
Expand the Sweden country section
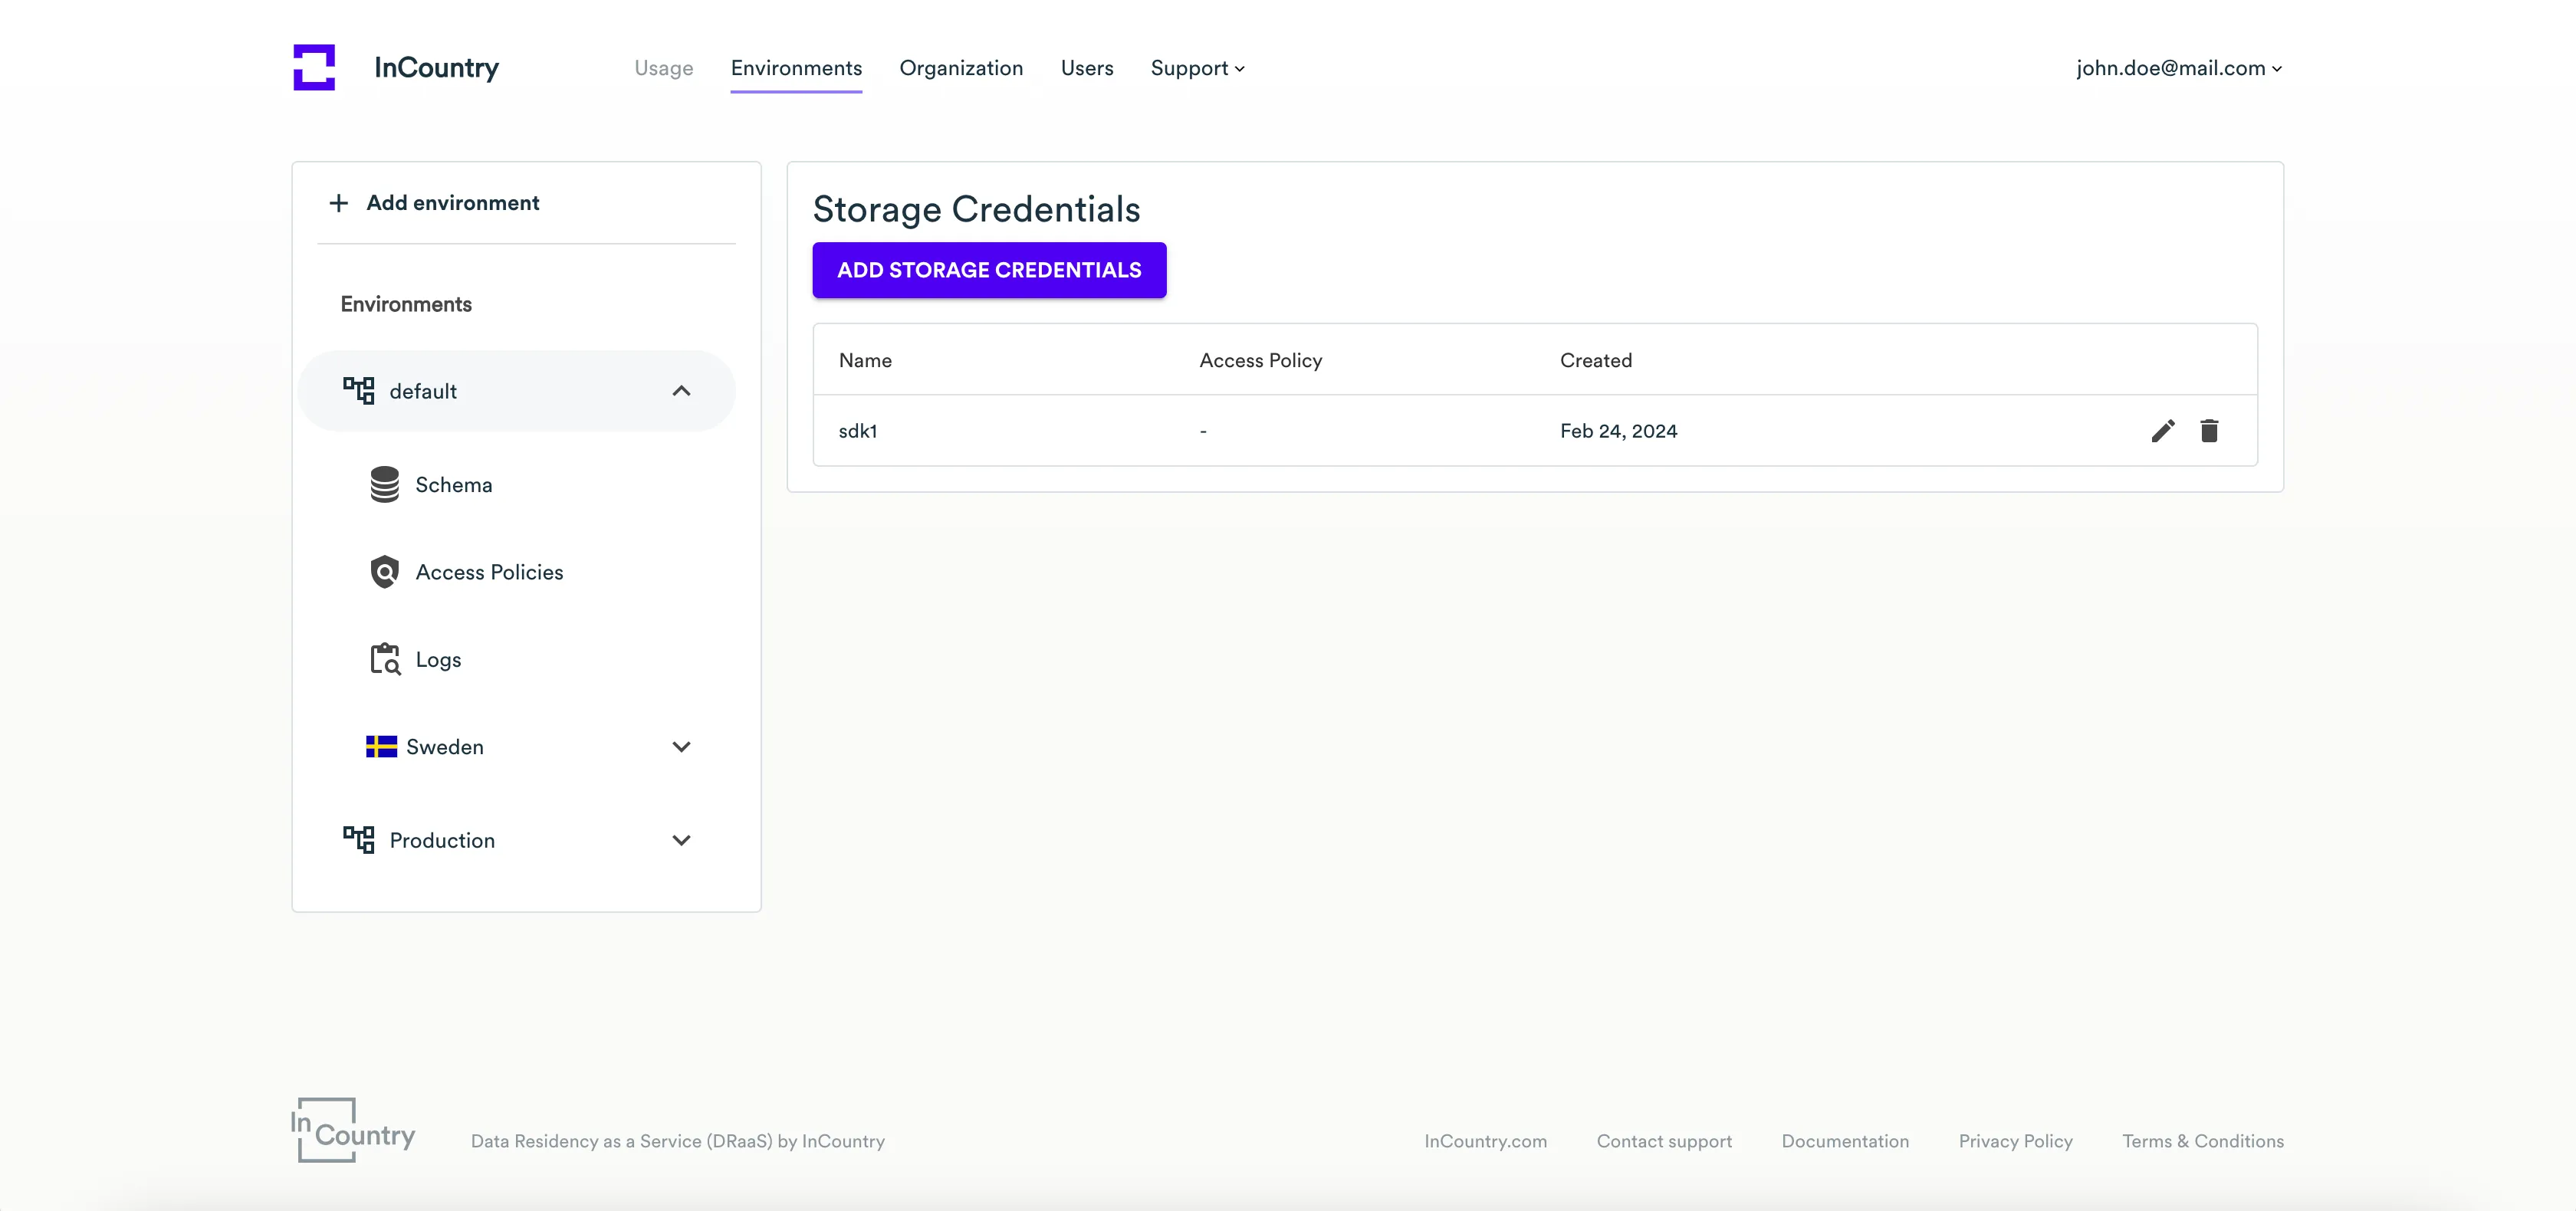tap(681, 747)
